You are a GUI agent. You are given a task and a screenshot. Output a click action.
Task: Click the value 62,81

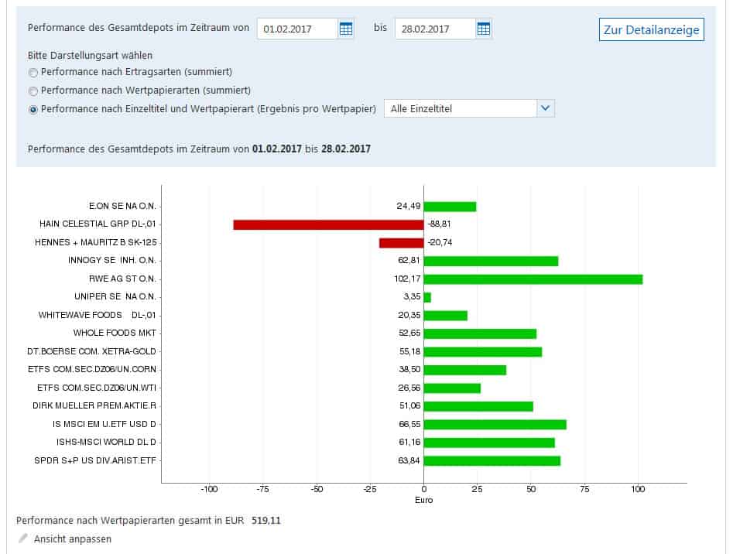coord(409,260)
